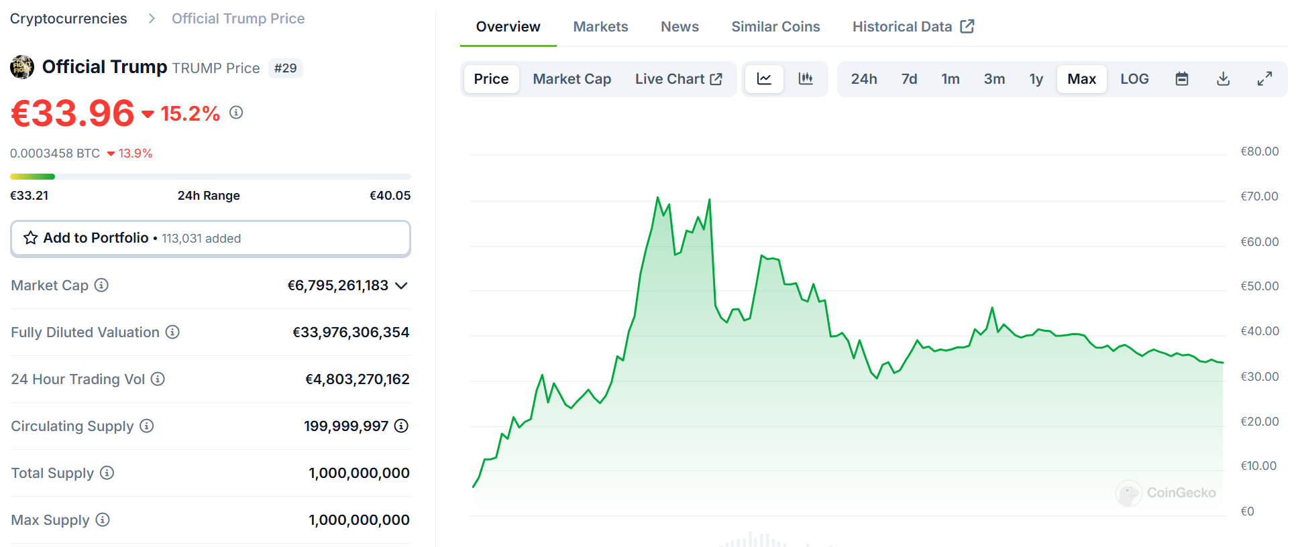The image size is (1304, 547).
Task: Open Historical Data external link
Action: tap(913, 27)
